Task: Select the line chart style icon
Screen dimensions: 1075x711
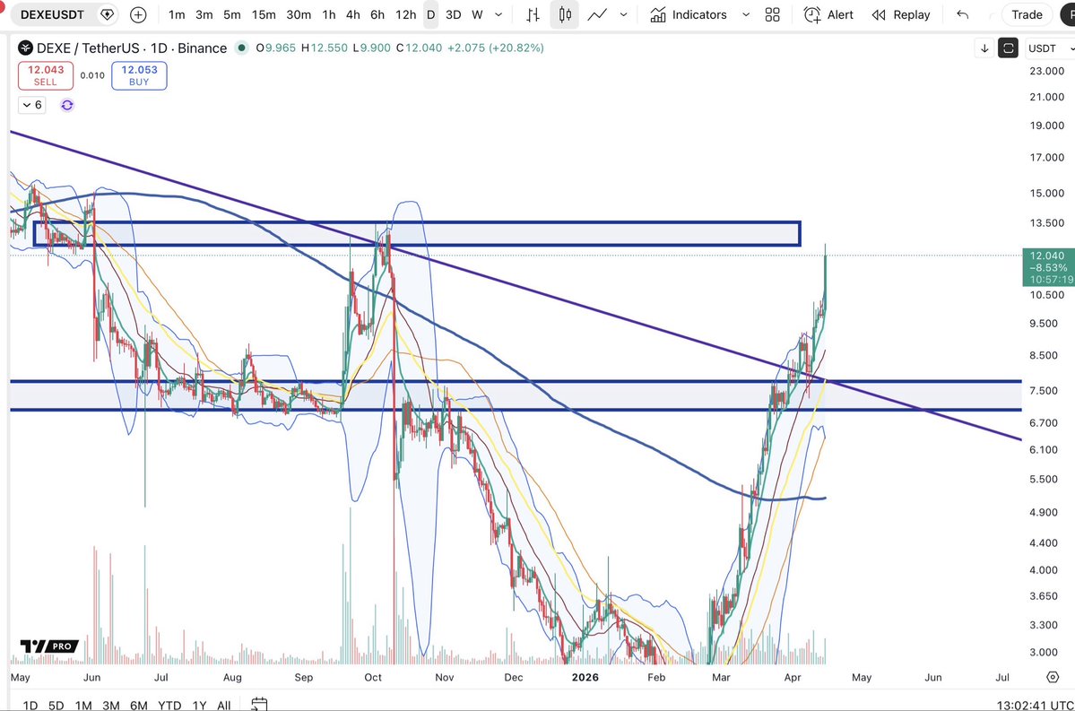Action: click(x=596, y=14)
